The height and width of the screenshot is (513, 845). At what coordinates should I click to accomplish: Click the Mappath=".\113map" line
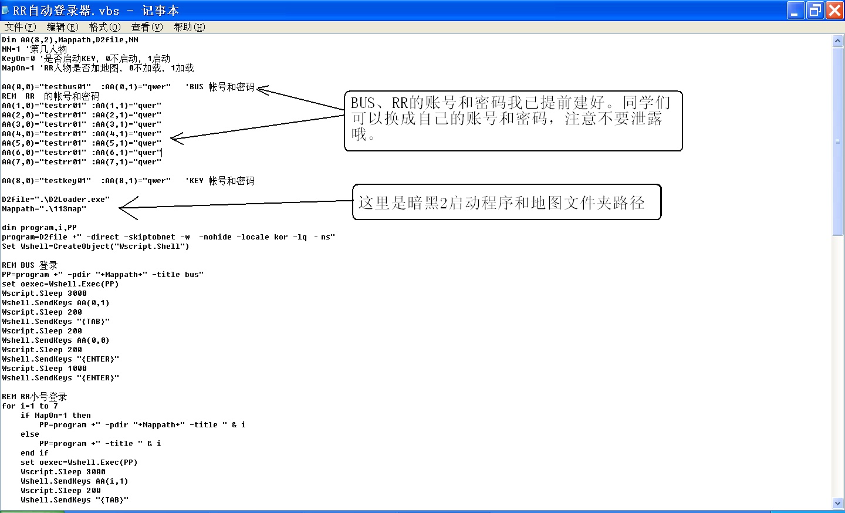(x=44, y=209)
